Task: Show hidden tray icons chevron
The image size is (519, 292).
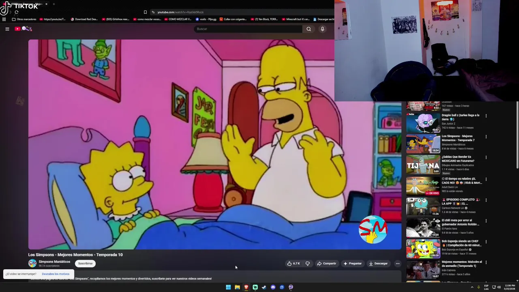Action: 472,287
